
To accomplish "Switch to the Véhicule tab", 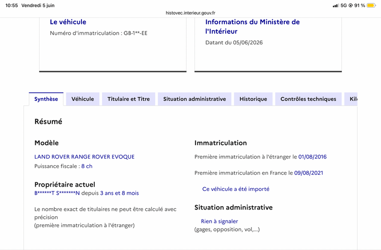I will pyautogui.click(x=82, y=99).
